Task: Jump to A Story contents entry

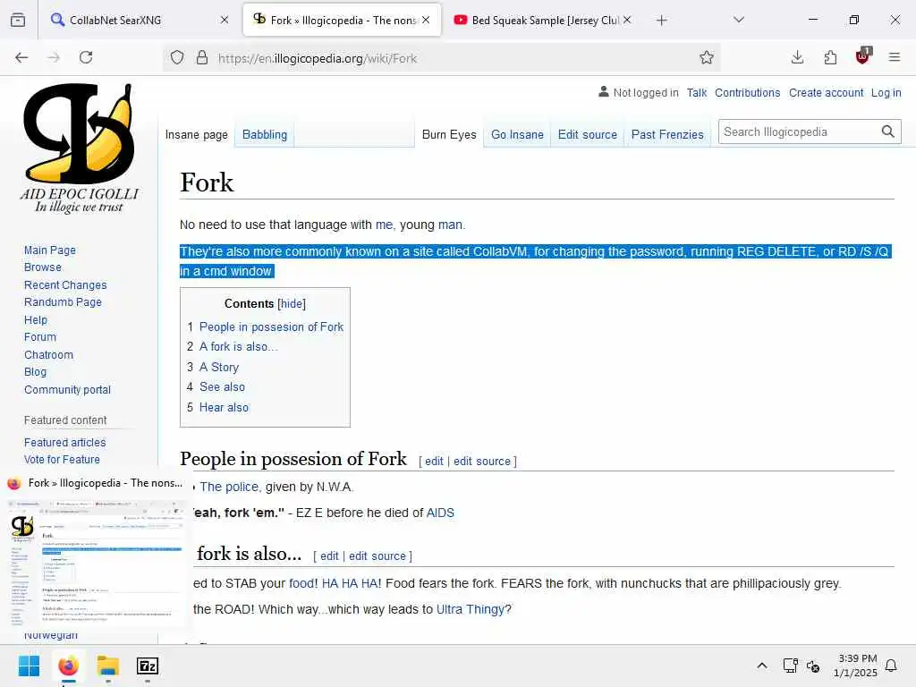Action: coord(219,368)
